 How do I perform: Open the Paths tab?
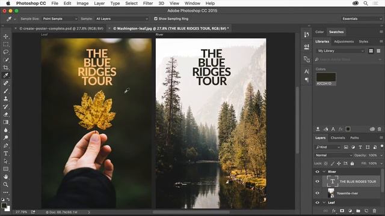(354, 138)
